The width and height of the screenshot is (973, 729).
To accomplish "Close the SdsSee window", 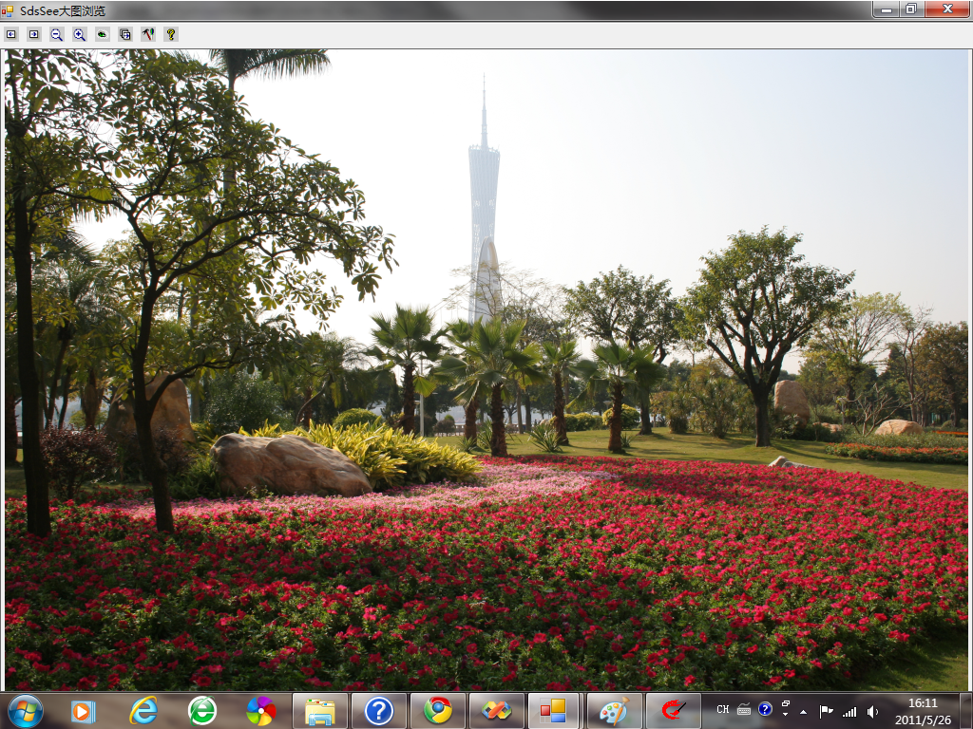I will 947,9.
